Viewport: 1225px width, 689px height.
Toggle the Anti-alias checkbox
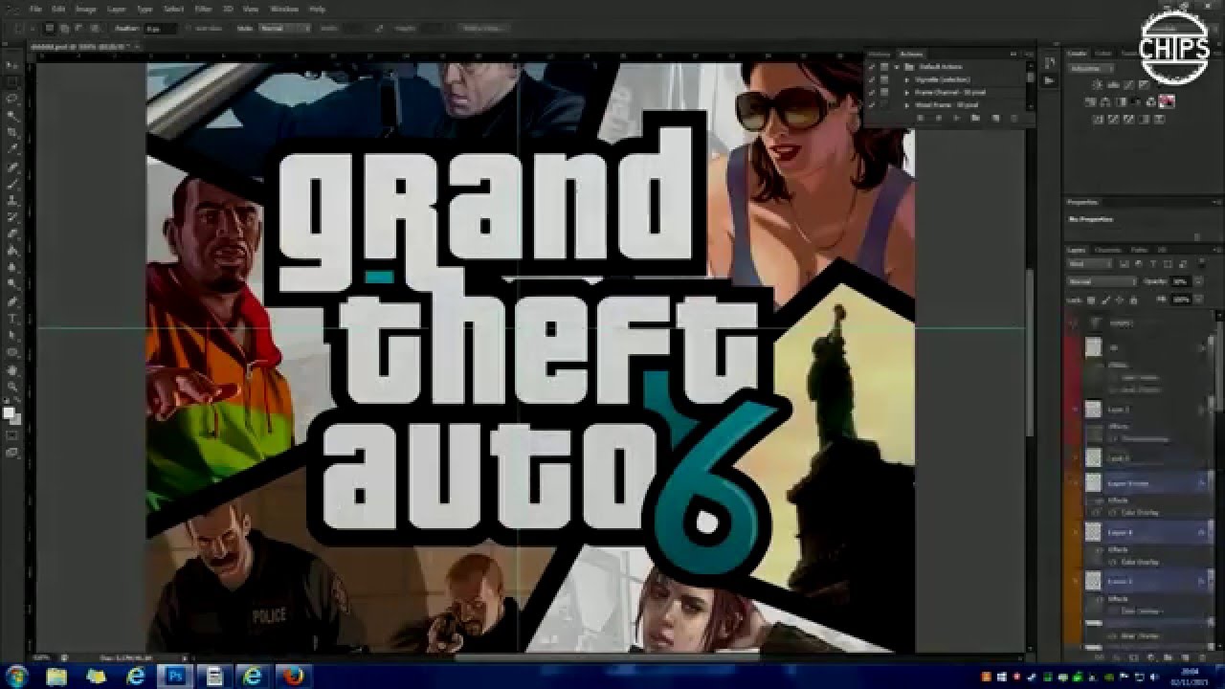coord(188,28)
